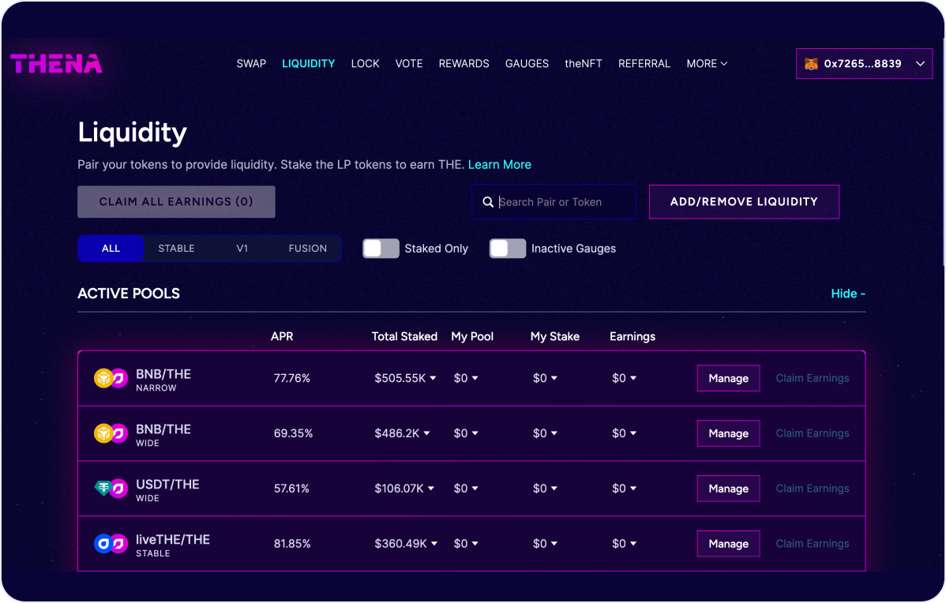
Task: Click the liveTHE/THE pair name
Action: tap(173, 540)
